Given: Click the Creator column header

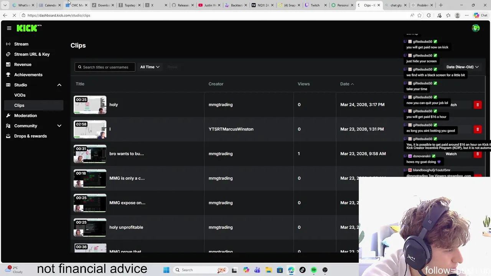Looking at the screenshot, I should 216,84.
